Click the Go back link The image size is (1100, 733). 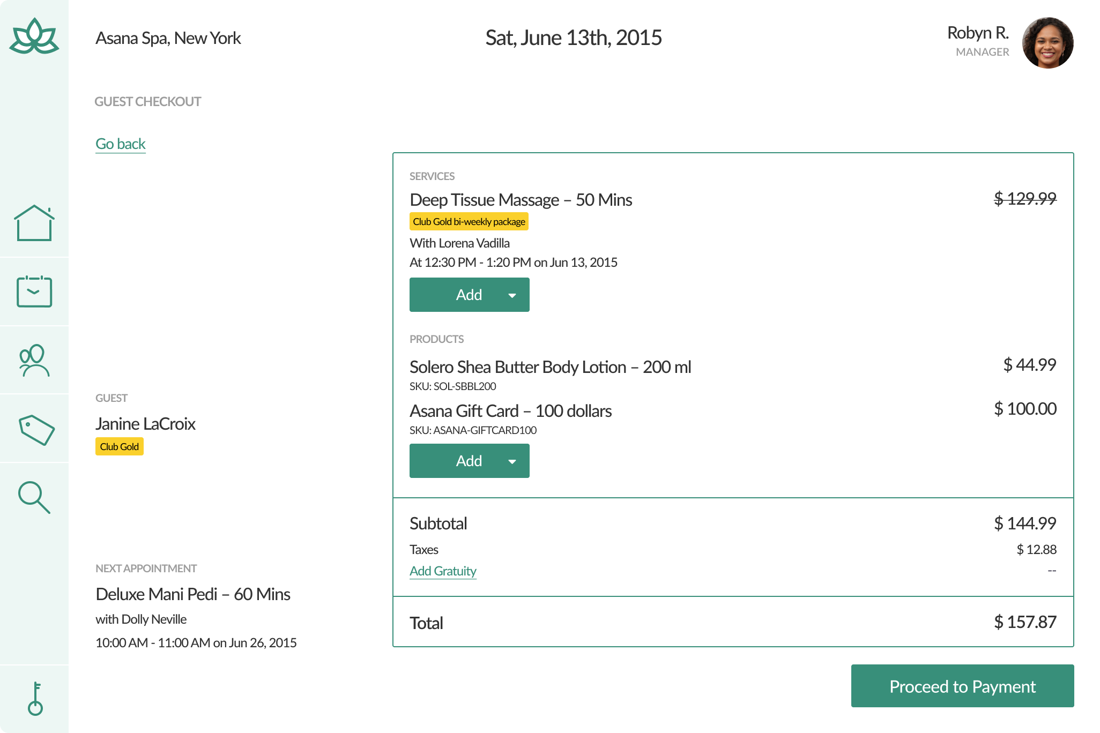tap(121, 144)
